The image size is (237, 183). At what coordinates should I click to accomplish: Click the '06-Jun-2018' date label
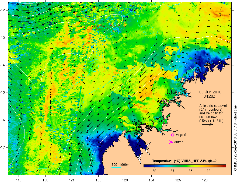(210, 92)
